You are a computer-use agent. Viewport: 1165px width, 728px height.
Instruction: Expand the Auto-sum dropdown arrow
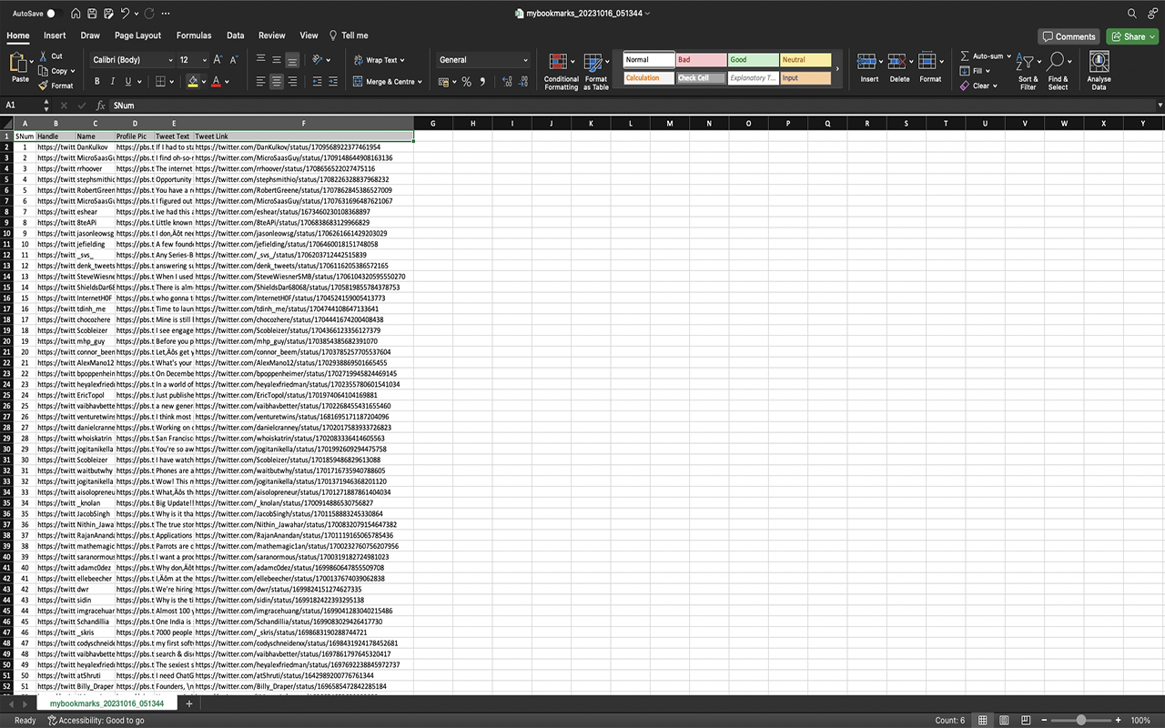[x=1009, y=56]
